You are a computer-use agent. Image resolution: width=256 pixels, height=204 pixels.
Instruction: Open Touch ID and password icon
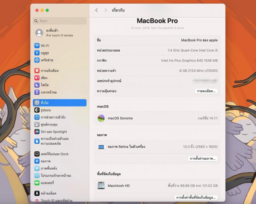click(x=37, y=200)
